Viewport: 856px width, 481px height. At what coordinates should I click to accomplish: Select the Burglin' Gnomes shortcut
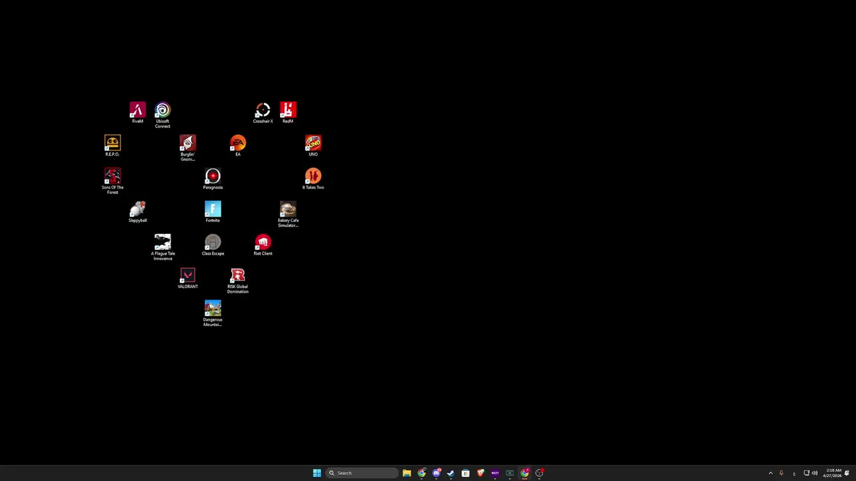(187, 148)
